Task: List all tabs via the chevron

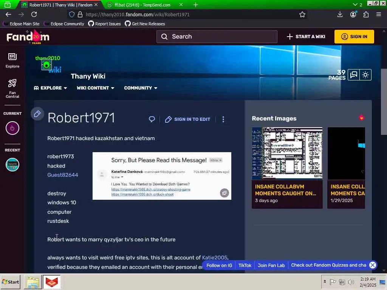Action: [355, 5]
